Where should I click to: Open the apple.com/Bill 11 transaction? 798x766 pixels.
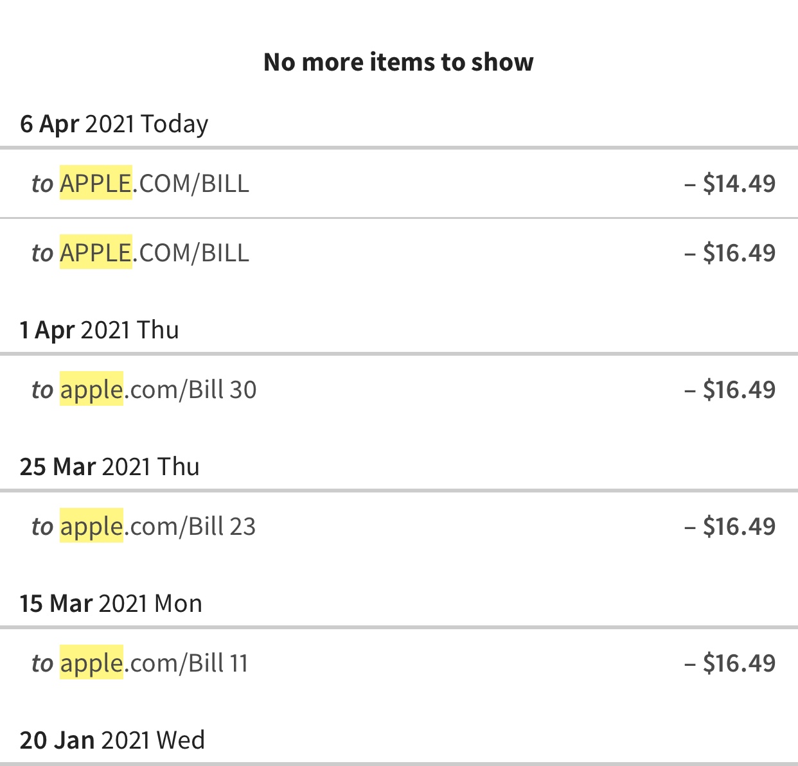pos(398,663)
